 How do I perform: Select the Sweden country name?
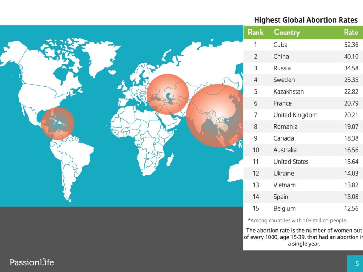(284, 80)
